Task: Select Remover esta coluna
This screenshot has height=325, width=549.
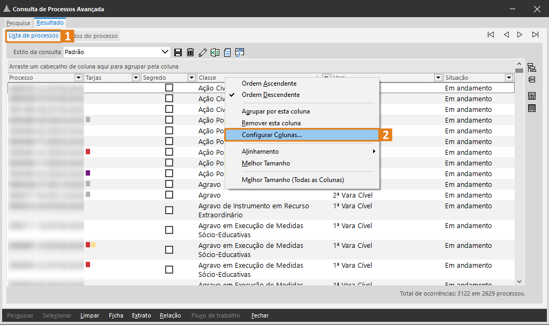Action: tap(302, 123)
